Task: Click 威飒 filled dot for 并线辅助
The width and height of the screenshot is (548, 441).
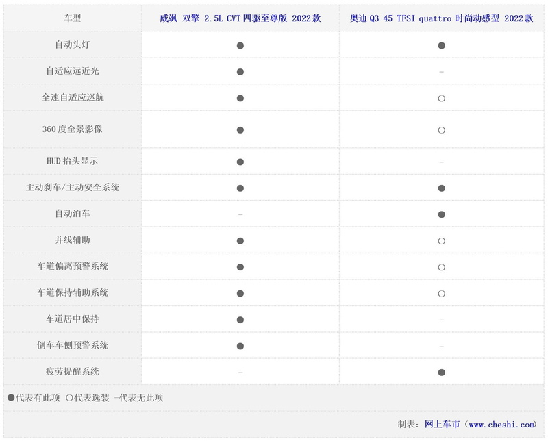Action: click(240, 241)
